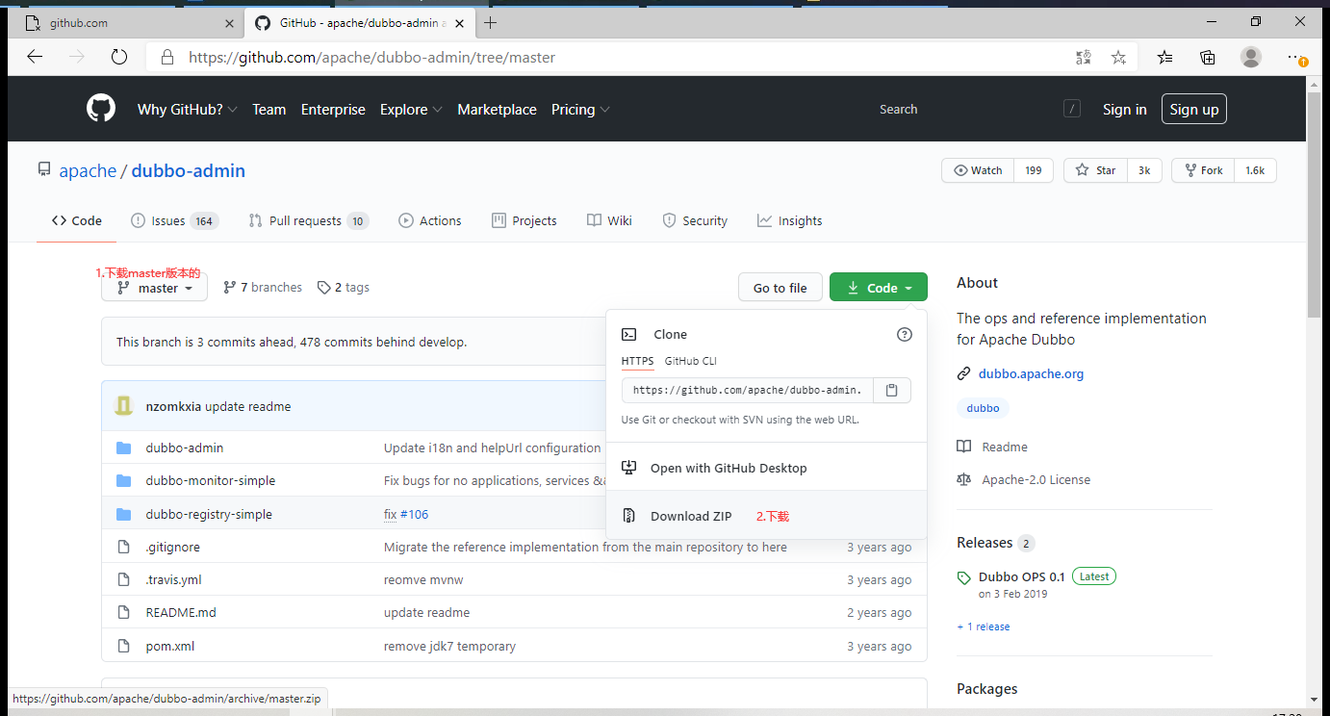Open the dubbo.apache.org link
This screenshot has height=716, width=1330.
point(1031,373)
